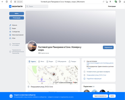Screen dimensions: 125x100
Task: Click the Условия использования link on map
Action: 66,82
